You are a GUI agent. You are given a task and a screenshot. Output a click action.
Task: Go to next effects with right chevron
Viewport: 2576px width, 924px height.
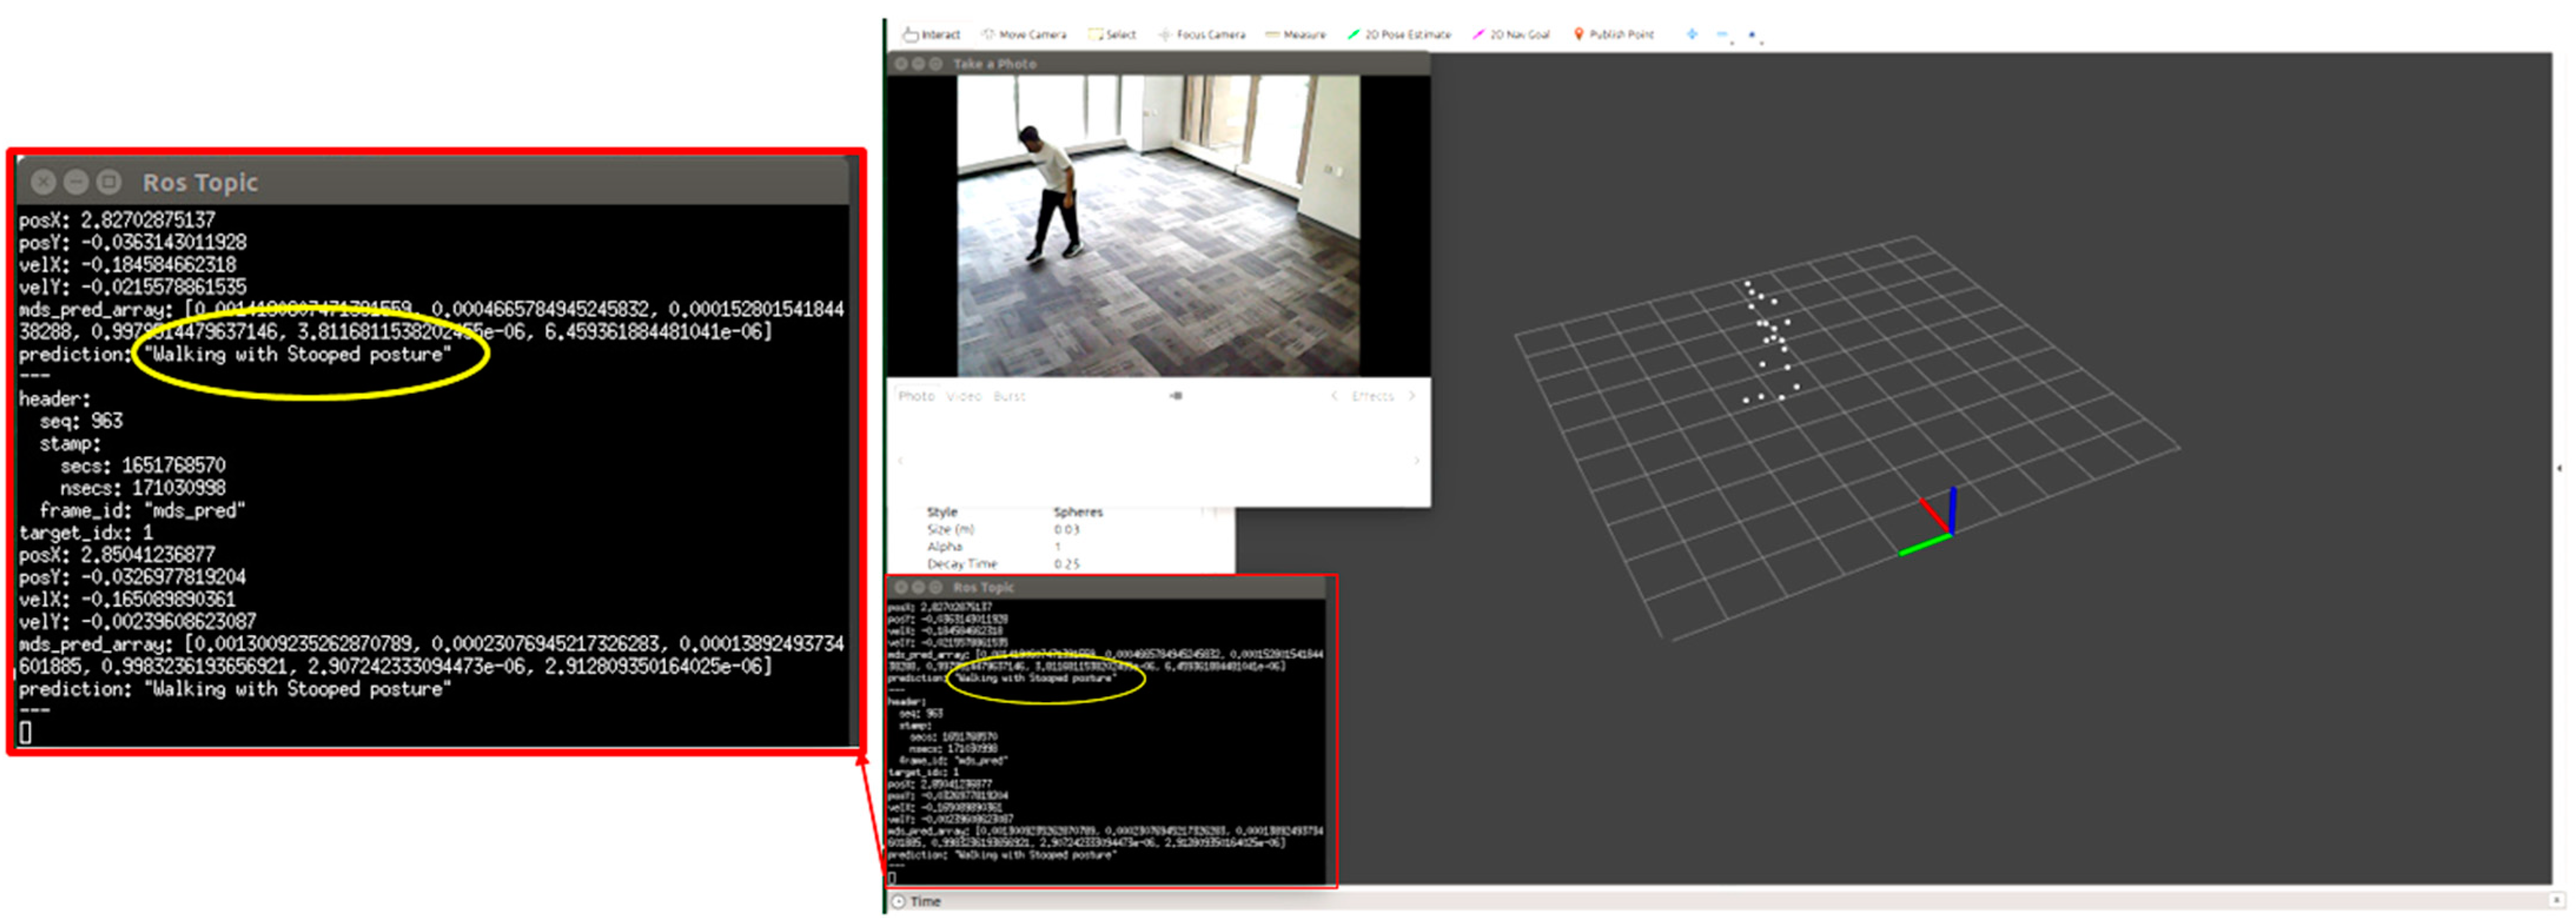click(x=1412, y=397)
